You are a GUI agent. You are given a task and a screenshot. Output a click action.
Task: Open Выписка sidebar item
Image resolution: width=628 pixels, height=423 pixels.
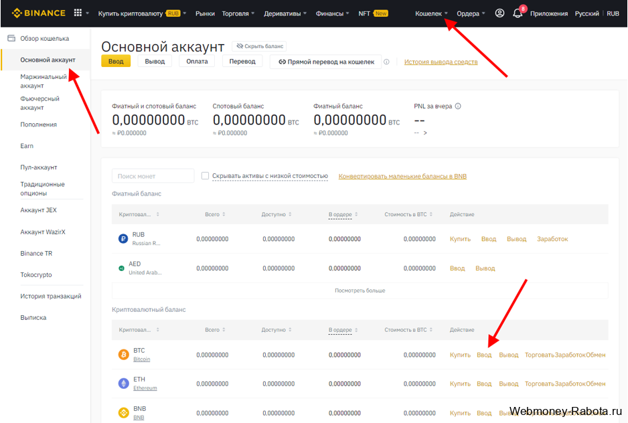coord(33,317)
